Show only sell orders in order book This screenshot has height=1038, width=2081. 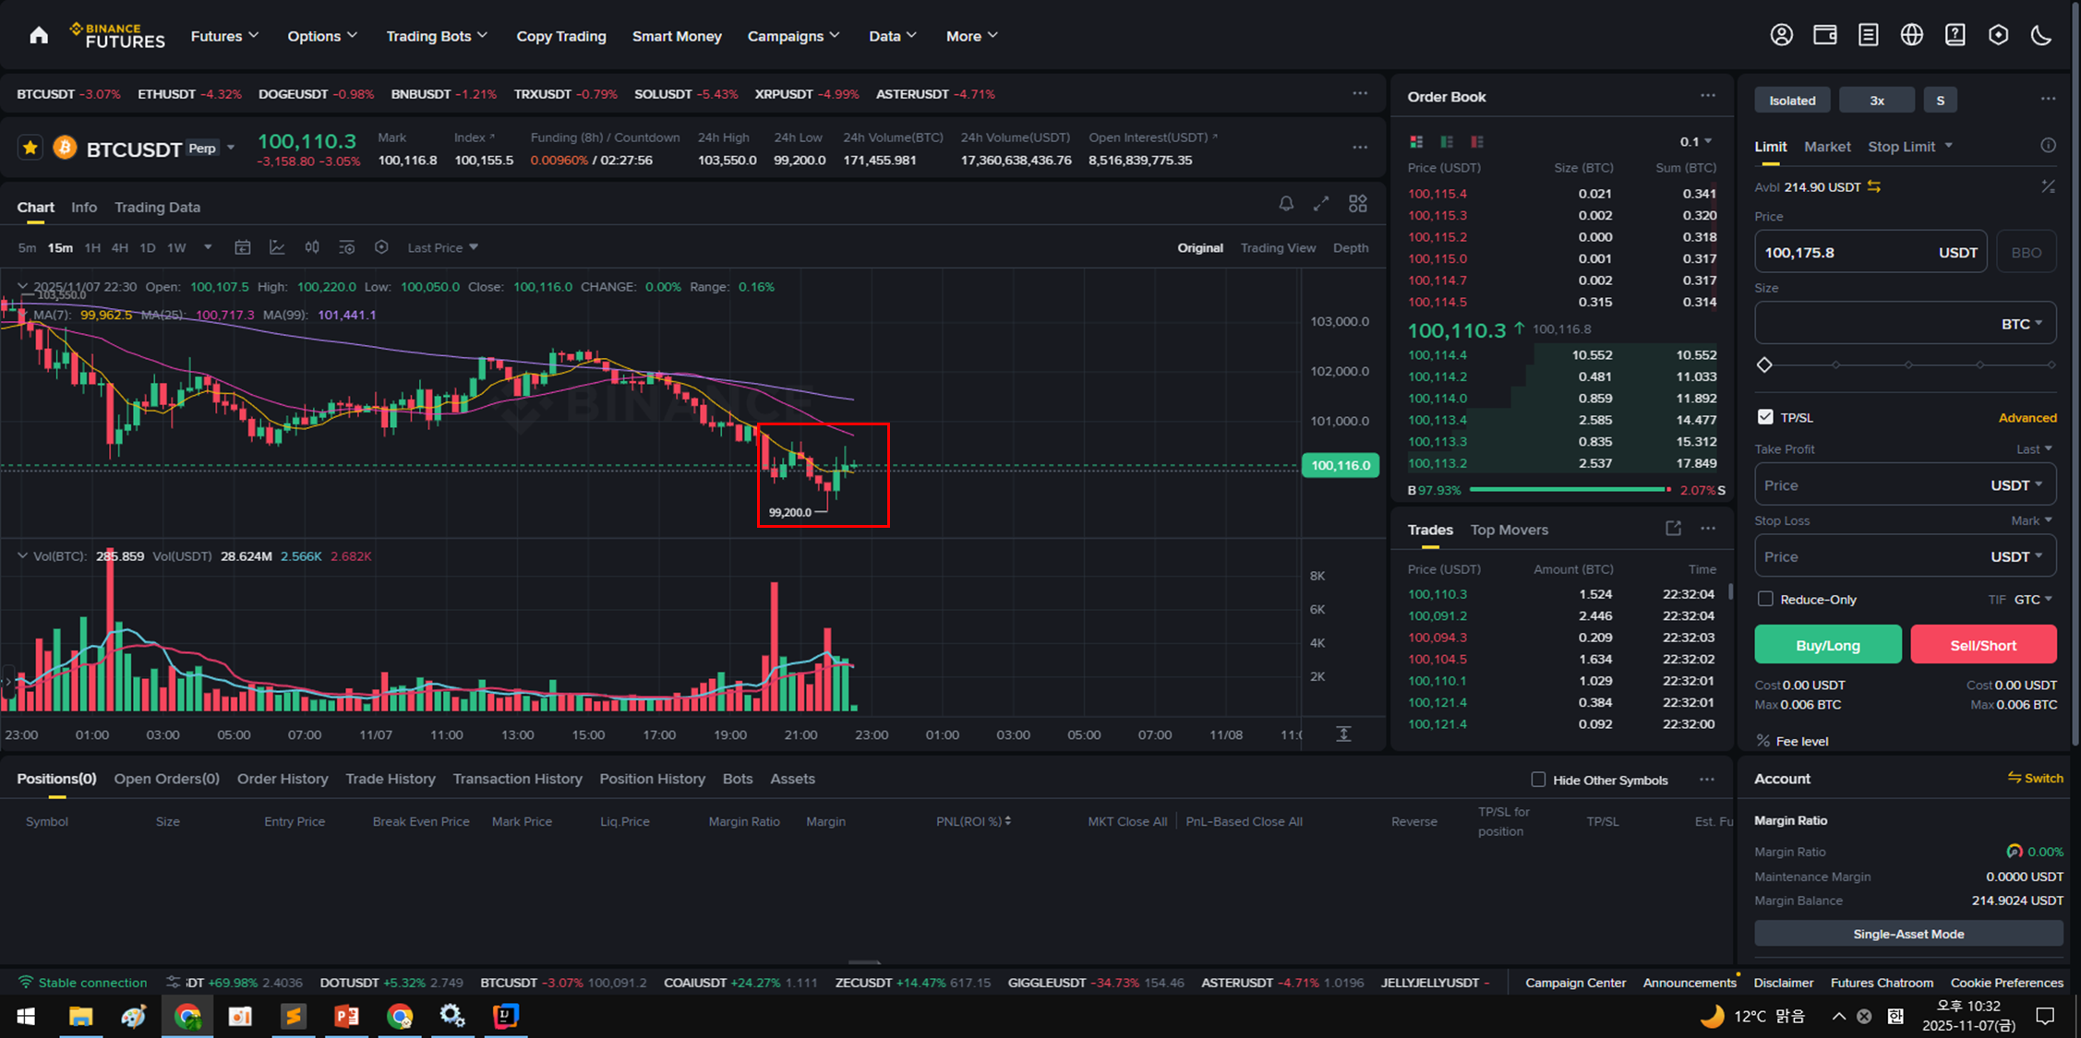(x=1477, y=141)
